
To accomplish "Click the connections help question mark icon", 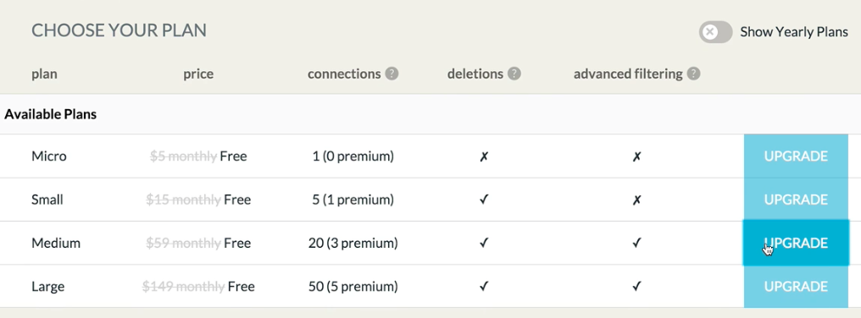I will 392,74.
